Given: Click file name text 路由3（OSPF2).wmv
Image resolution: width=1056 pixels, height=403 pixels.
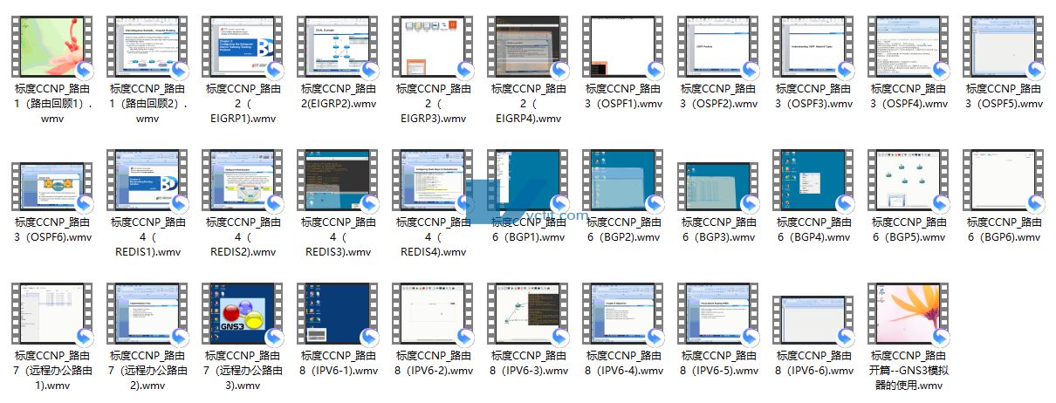Looking at the screenshot, I should [719, 96].
